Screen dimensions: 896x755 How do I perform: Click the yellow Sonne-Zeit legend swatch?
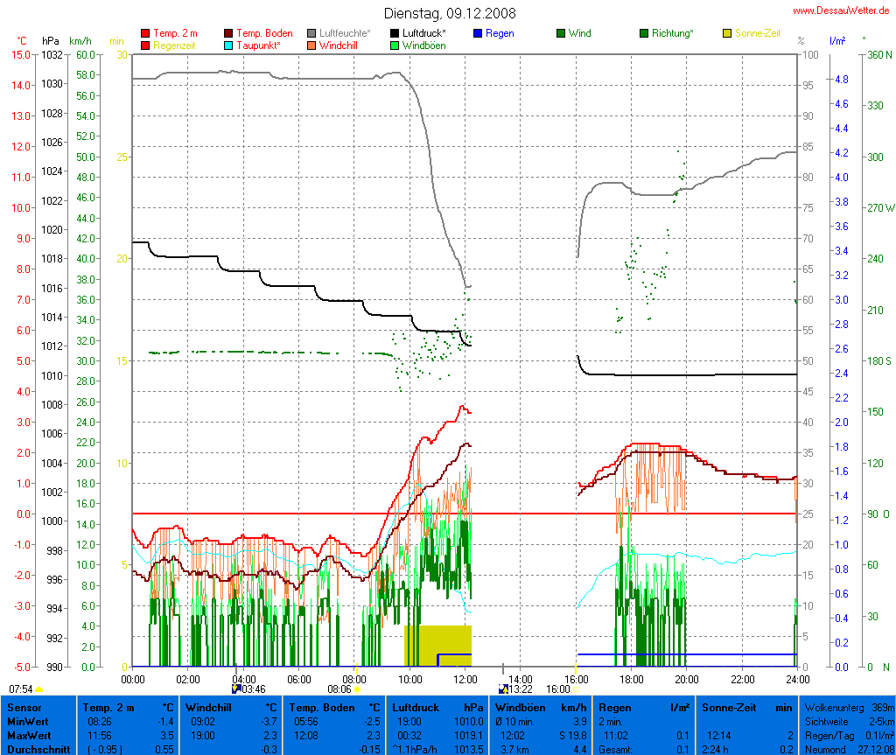(x=727, y=33)
